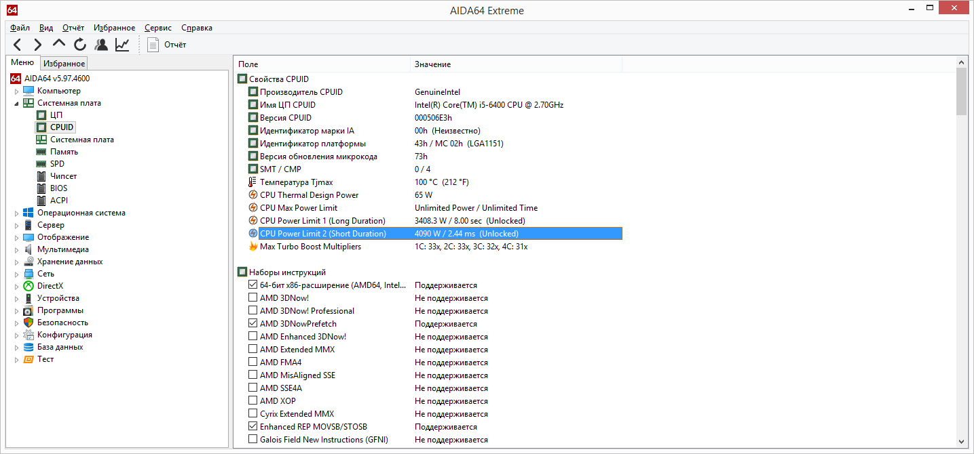Open the SPD memory module item
Screen dimensions: 974x454
[57, 164]
